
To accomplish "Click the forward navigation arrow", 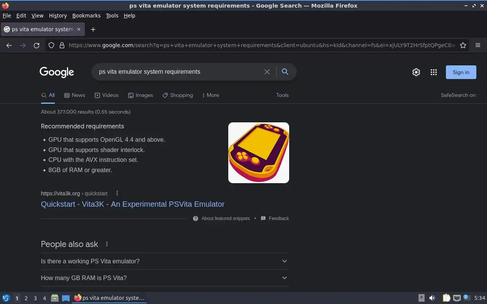I will point(23,45).
